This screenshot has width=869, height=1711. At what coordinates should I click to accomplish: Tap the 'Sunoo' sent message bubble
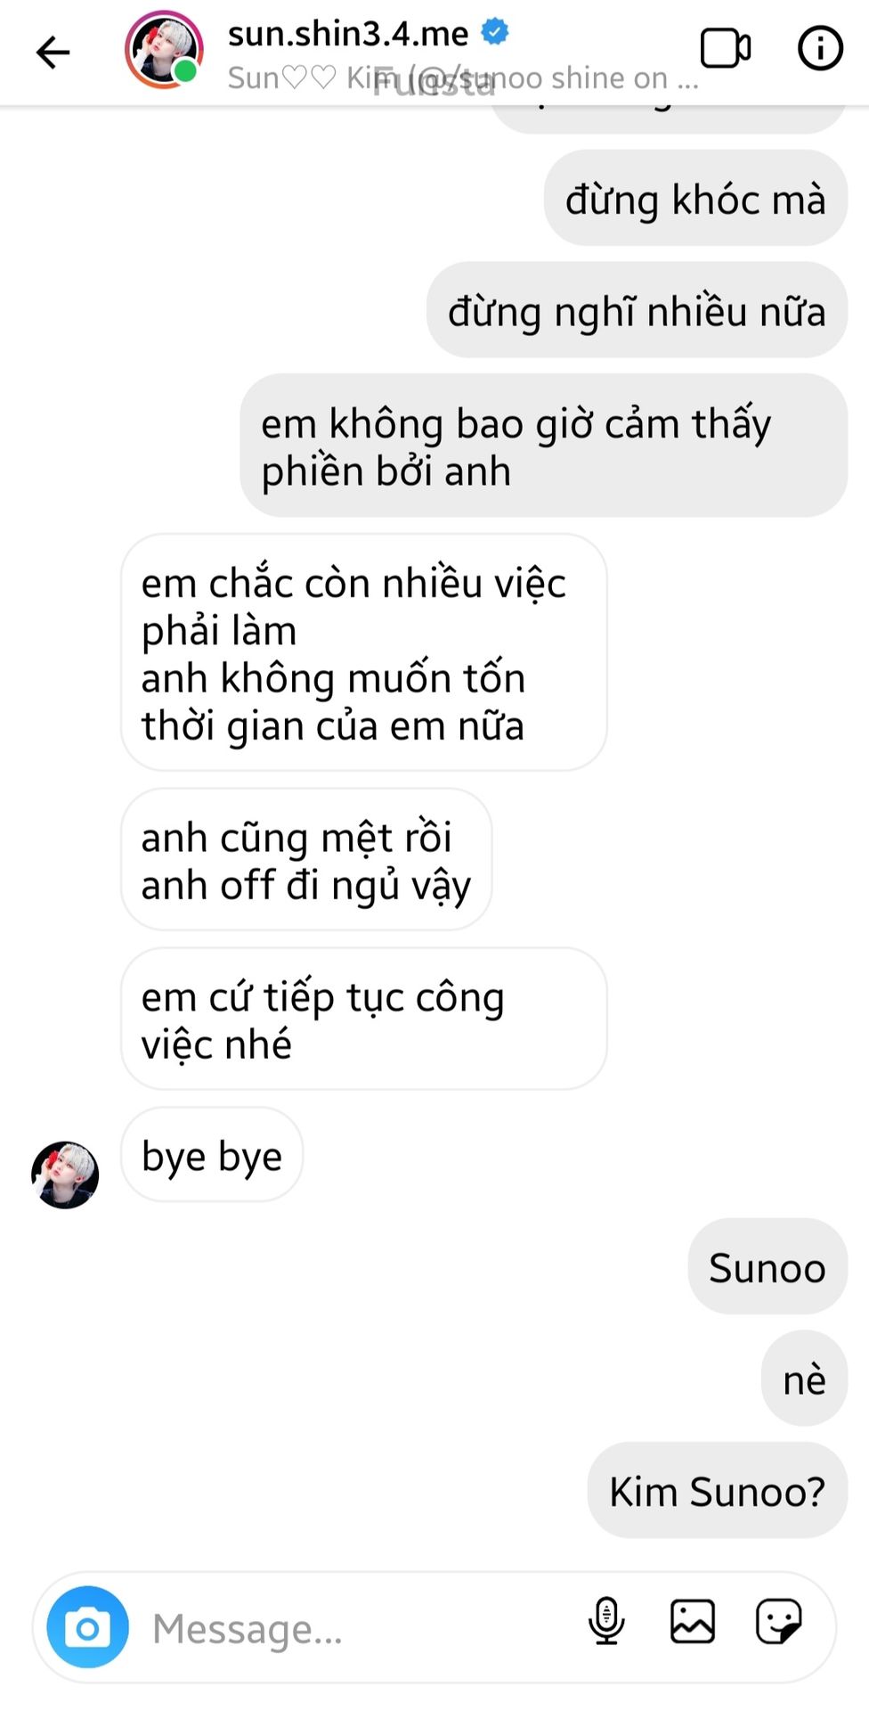point(767,1266)
